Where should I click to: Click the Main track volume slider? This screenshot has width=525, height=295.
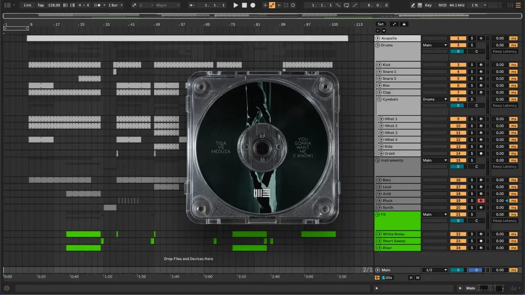pos(458,270)
